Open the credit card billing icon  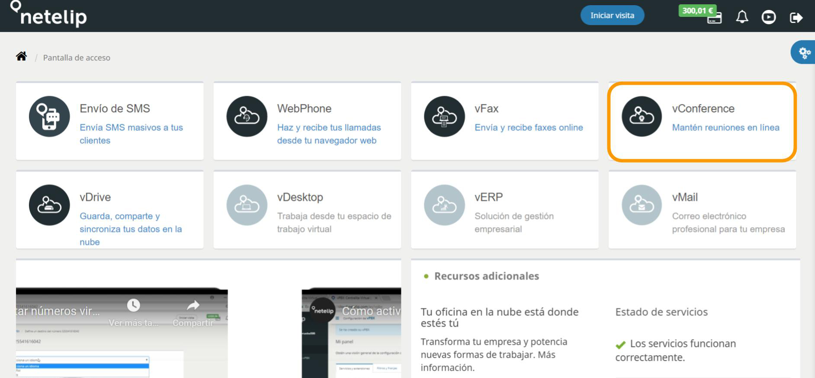pos(714,18)
